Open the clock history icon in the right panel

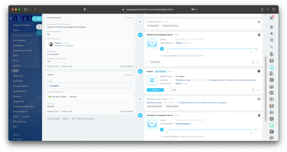271,40
